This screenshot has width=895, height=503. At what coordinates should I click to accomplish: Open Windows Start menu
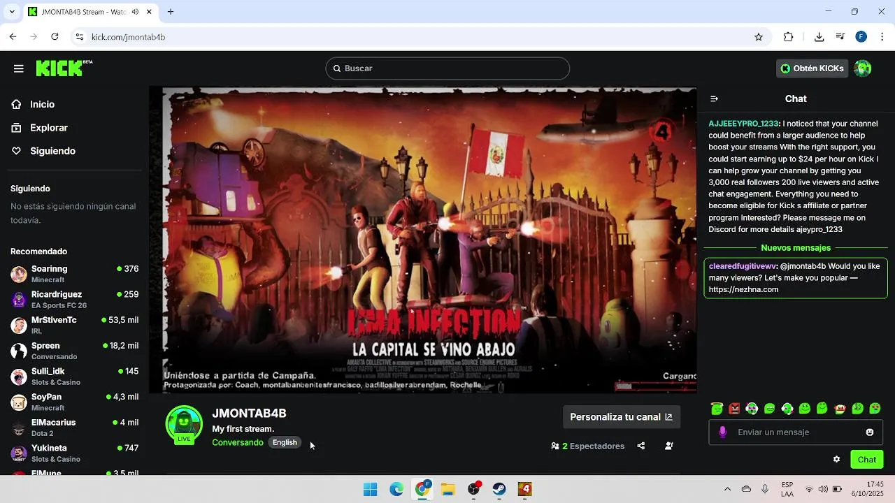(x=371, y=489)
